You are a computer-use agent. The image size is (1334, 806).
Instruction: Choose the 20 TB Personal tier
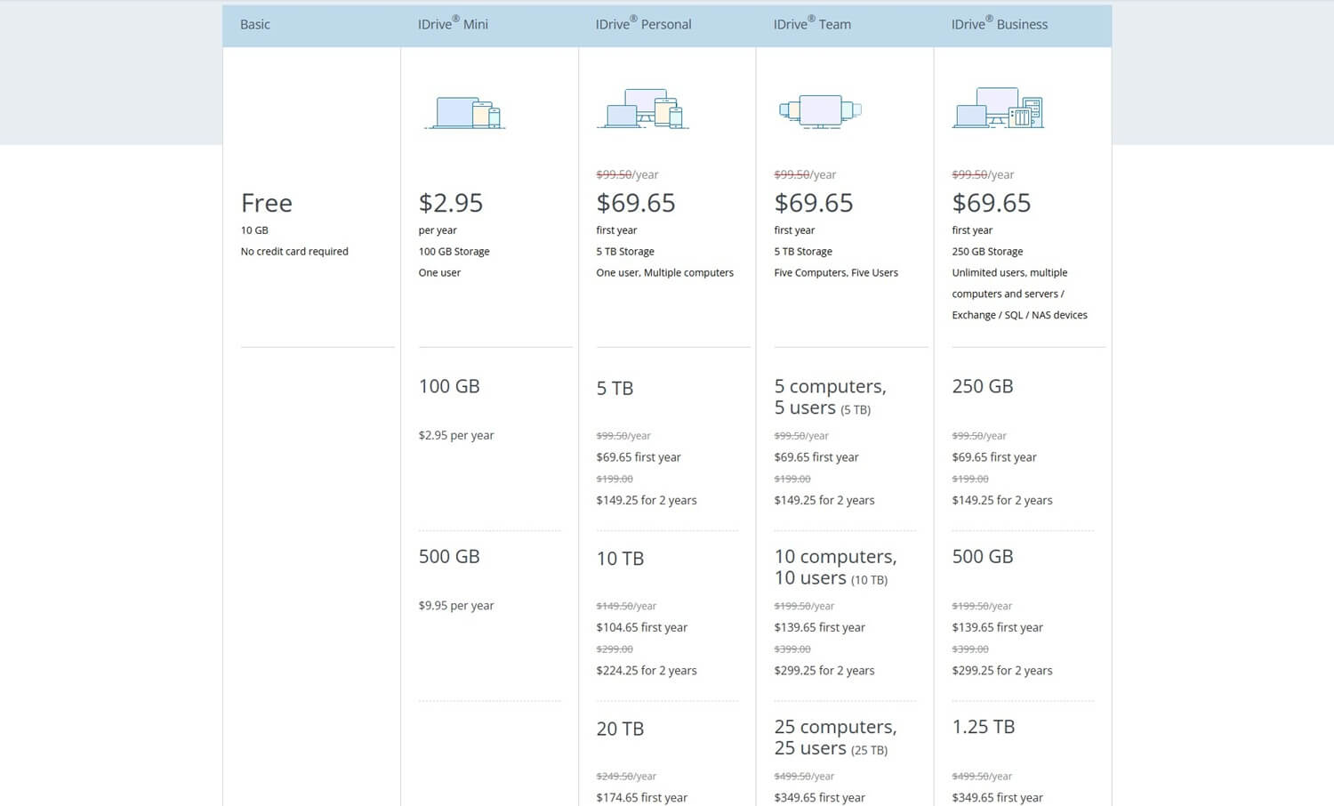click(620, 728)
